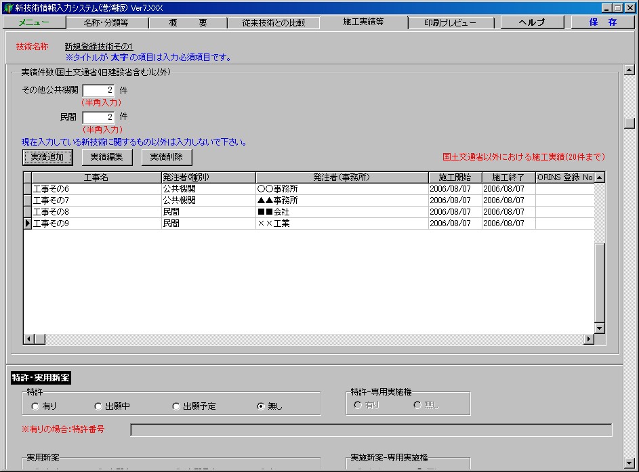The width and height of the screenshot is (639, 472).
Task: Switch to the 名称・分類等 tab
Action: click(106, 22)
